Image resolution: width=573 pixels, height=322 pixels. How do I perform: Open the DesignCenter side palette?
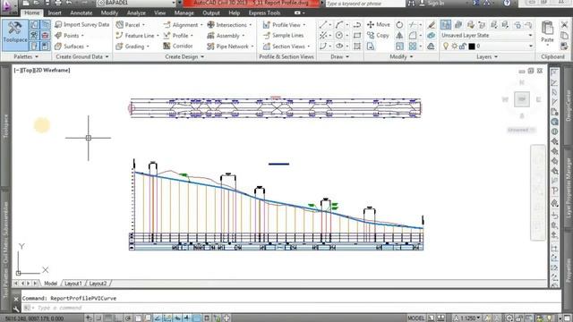pyautogui.click(x=569, y=106)
